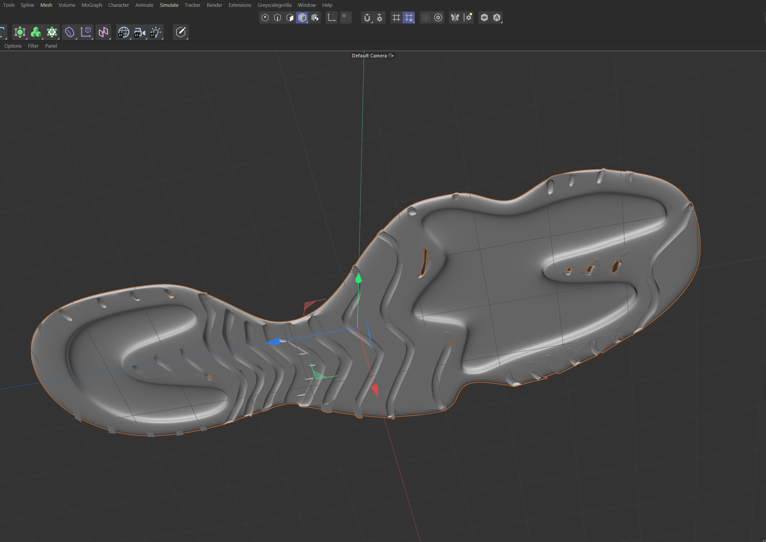Toggle the snap magnet icon

pyautogui.click(x=367, y=18)
